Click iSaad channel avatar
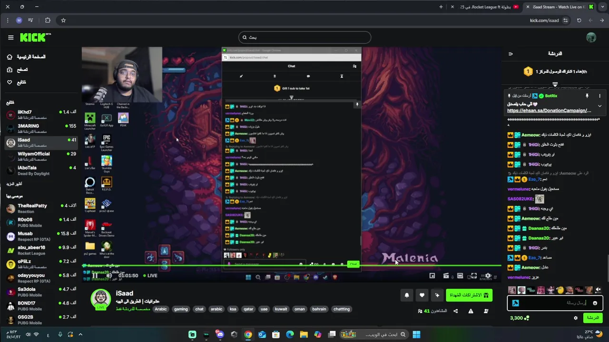 coord(100,299)
